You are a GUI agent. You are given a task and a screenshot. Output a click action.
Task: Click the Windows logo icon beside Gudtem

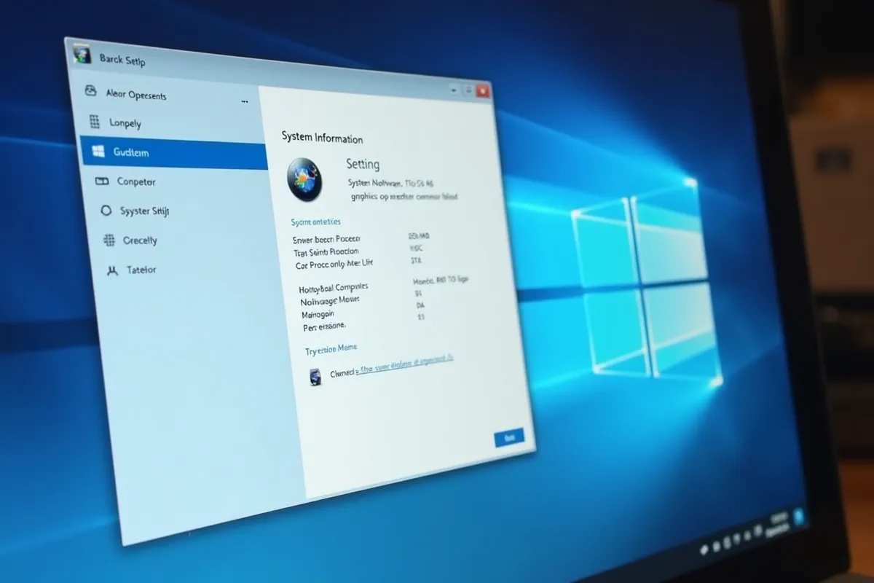click(x=98, y=152)
